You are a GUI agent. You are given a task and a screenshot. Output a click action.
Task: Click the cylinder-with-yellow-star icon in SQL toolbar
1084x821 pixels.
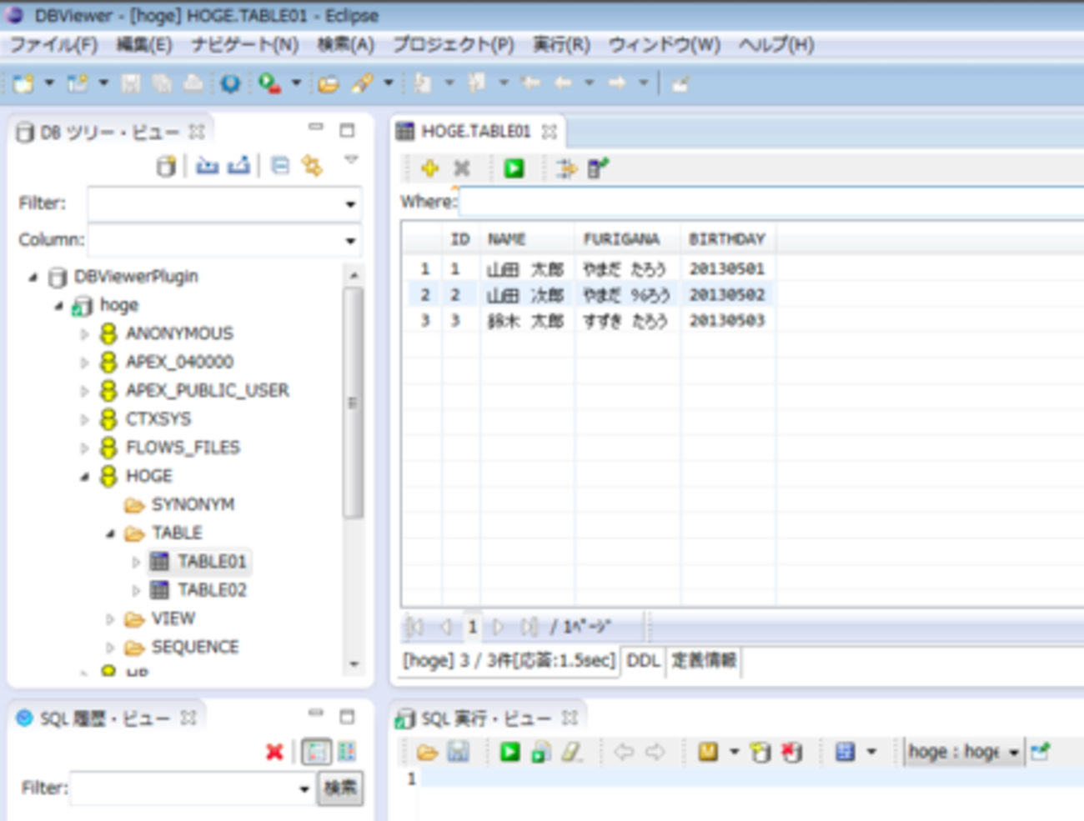pos(760,752)
